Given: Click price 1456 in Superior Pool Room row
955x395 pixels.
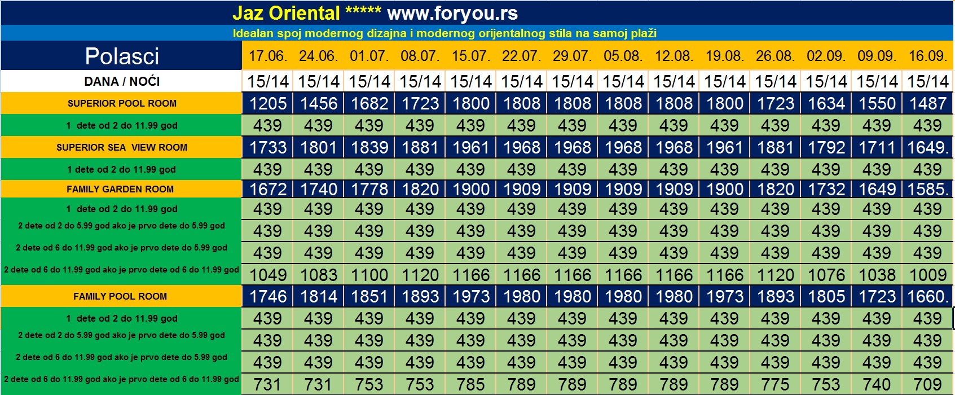Looking at the screenshot, I should pyautogui.click(x=319, y=103).
